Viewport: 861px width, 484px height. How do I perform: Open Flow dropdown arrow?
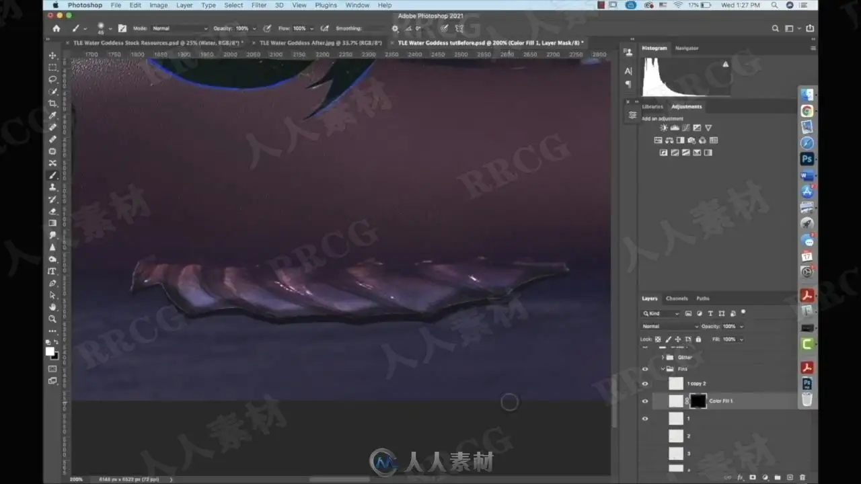[x=311, y=29]
